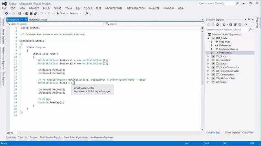Close the Program.cs tab with its X

(26, 19)
